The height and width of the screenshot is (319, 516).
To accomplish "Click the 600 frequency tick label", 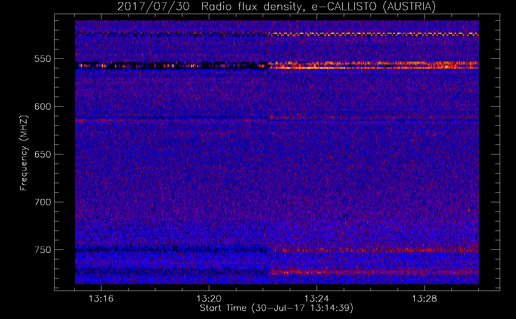I will point(43,107).
